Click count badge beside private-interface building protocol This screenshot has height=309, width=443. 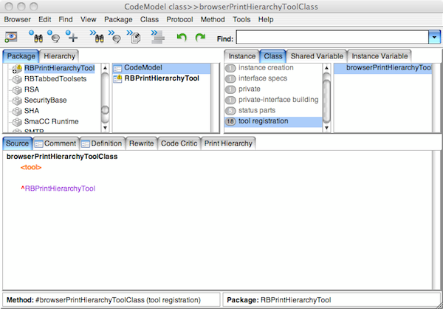pos(230,101)
